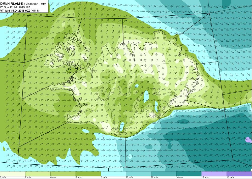Click the '6 m/s' legend label

coord(79,177)
